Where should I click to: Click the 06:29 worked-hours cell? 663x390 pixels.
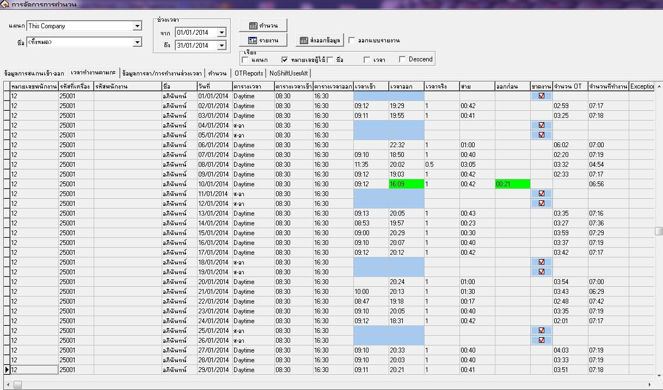click(x=608, y=292)
